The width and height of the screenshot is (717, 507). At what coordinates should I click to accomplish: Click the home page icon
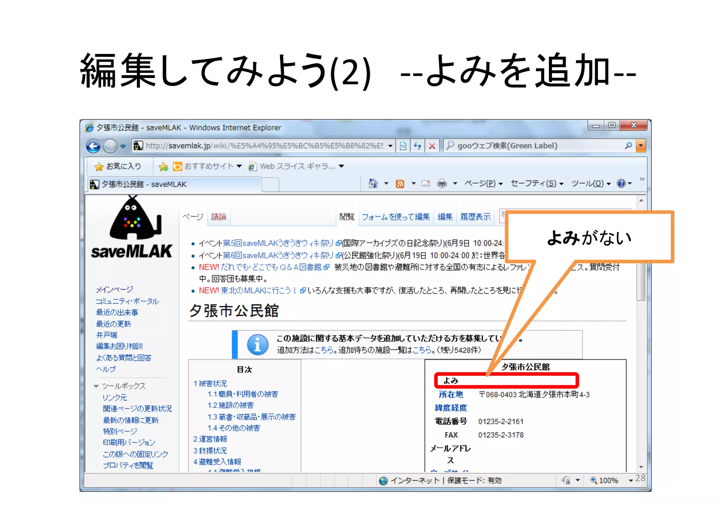point(373,183)
